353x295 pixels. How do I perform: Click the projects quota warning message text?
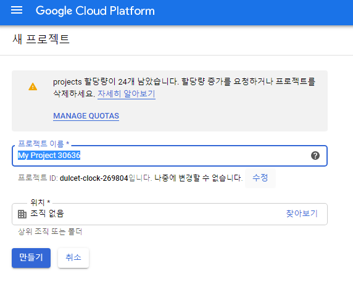coord(184,88)
